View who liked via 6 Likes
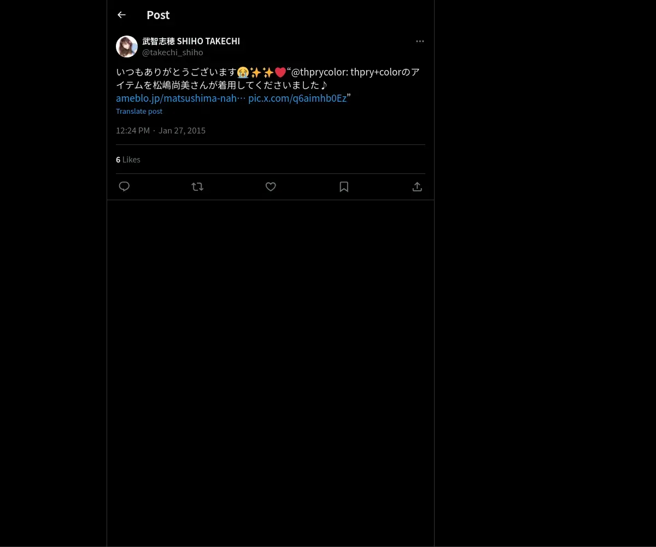This screenshot has height=547, width=656. 128,159
